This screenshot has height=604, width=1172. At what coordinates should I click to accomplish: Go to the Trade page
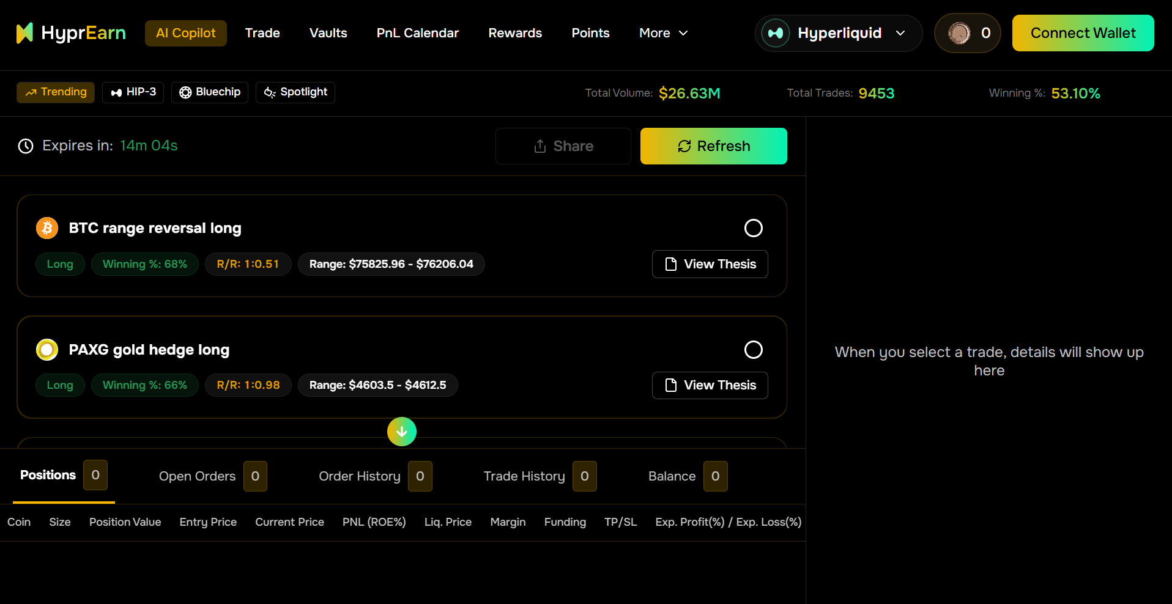tap(262, 33)
